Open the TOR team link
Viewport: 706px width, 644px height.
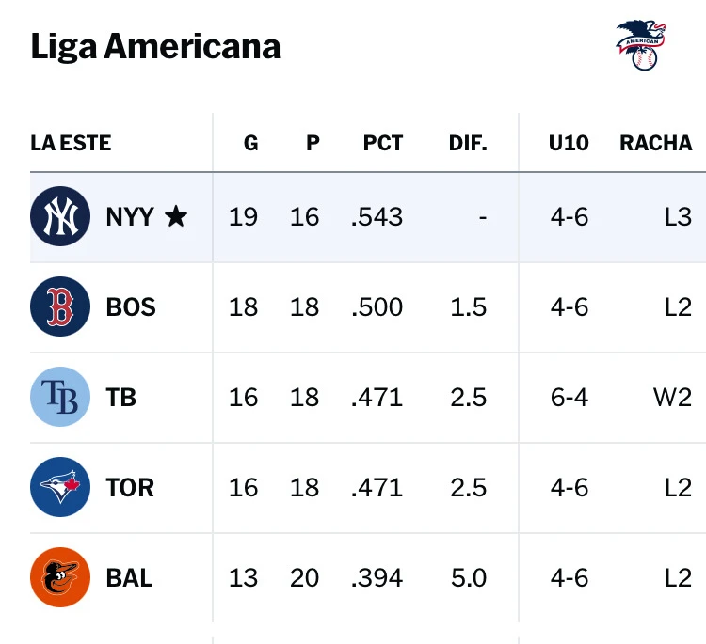[130, 488]
